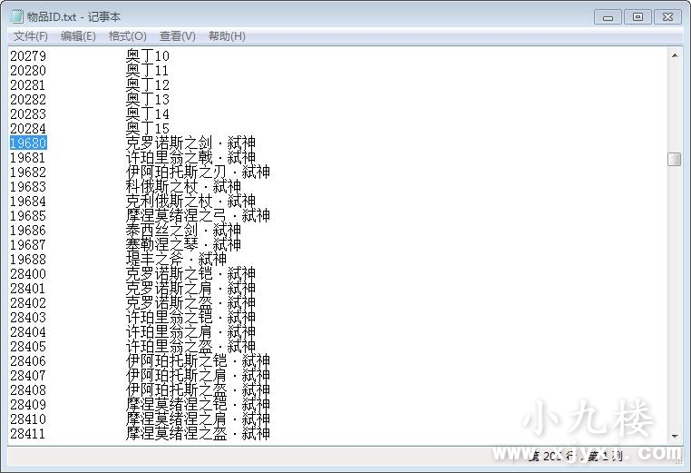Click the scrollbar up arrow
Screen dimensions: 691x473
(x=675, y=55)
